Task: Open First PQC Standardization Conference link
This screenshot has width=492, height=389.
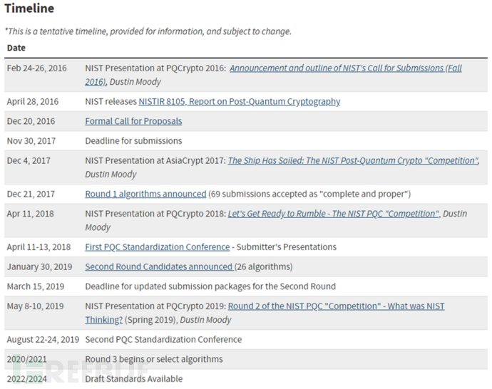Action: pos(157,247)
